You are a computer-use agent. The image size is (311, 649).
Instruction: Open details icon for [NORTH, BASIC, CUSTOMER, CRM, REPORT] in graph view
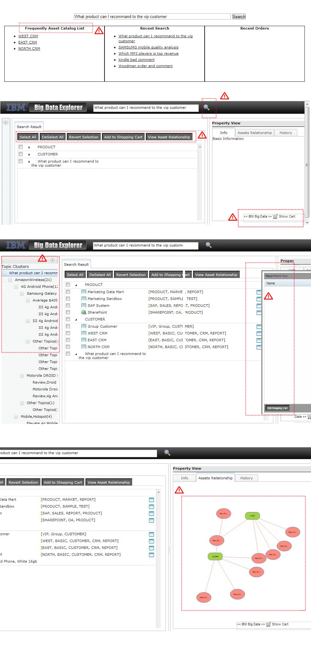(151, 555)
